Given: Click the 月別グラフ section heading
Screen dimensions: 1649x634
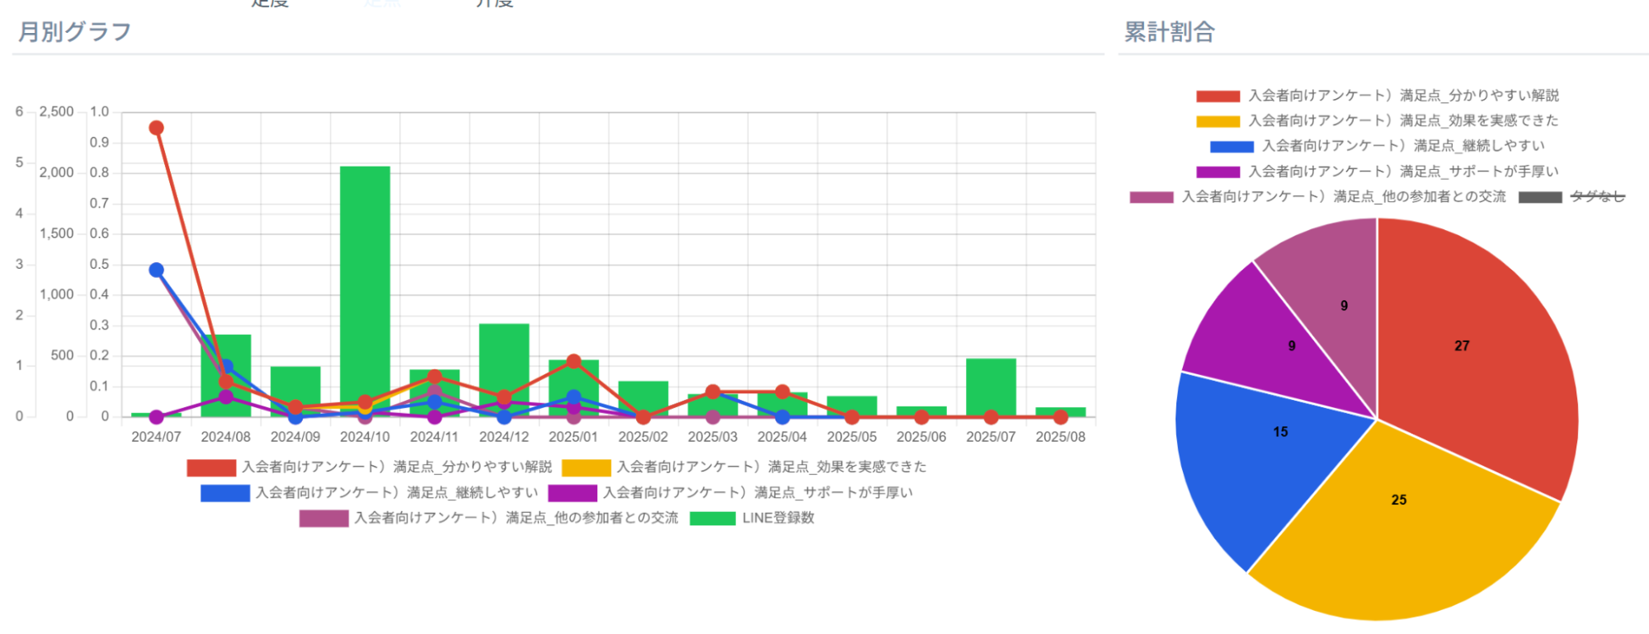Looking at the screenshot, I should pos(75,32).
